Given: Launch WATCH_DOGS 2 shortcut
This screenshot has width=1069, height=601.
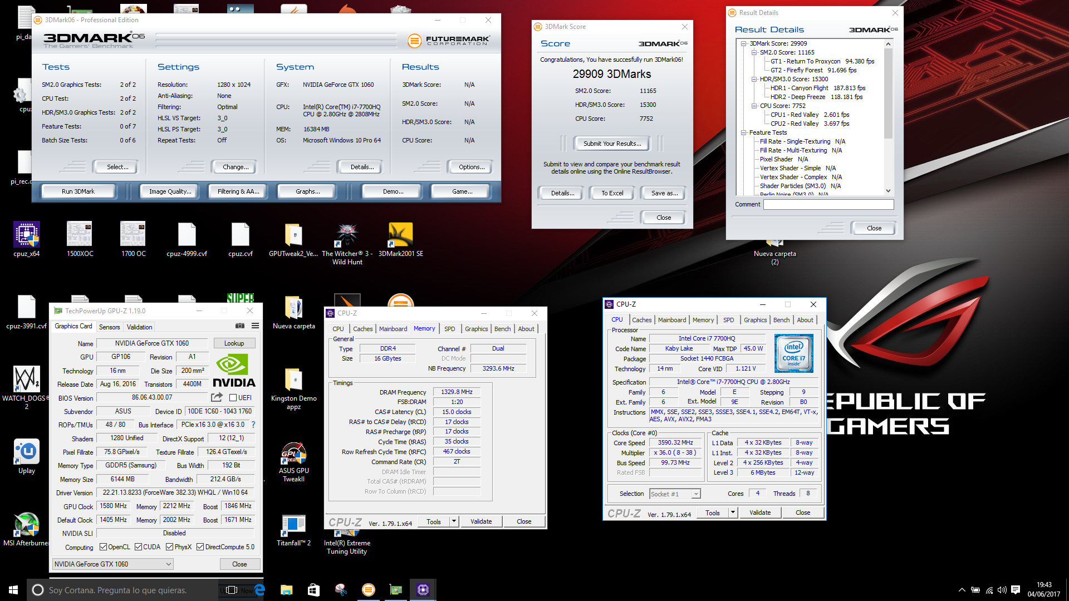Looking at the screenshot, I should (27, 387).
